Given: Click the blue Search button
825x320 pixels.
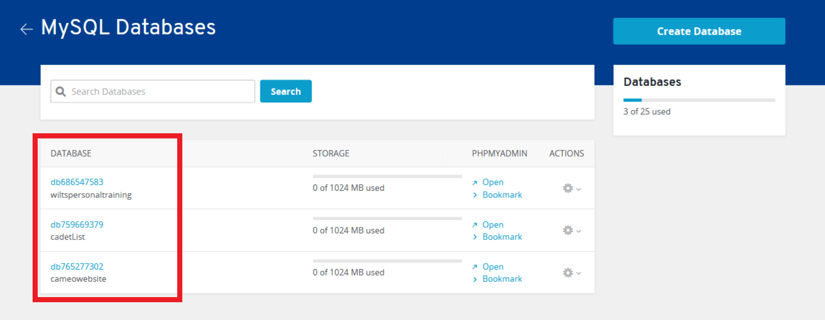Looking at the screenshot, I should point(286,91).
